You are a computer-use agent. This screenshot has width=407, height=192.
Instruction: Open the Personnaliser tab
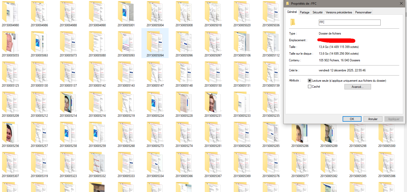[363, 12]
